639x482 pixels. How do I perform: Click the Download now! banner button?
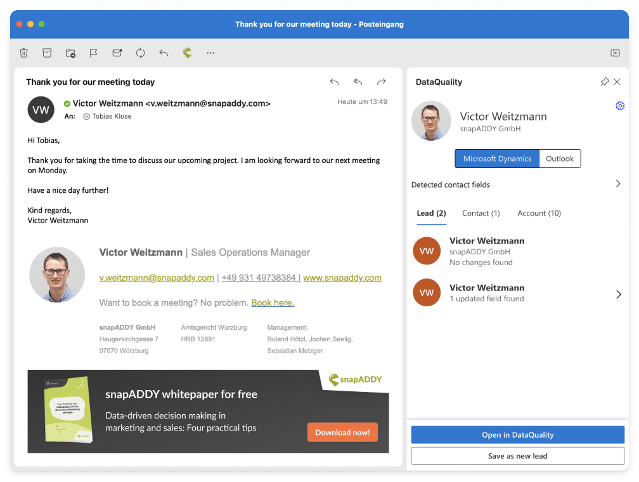click(342, 433)
